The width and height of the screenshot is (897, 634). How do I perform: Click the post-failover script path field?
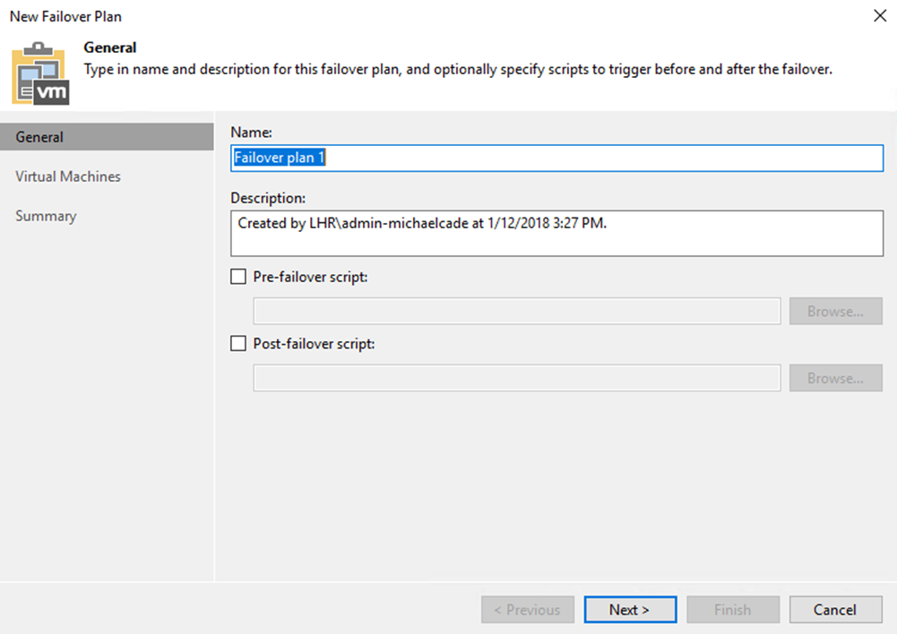tap(516, 378)
